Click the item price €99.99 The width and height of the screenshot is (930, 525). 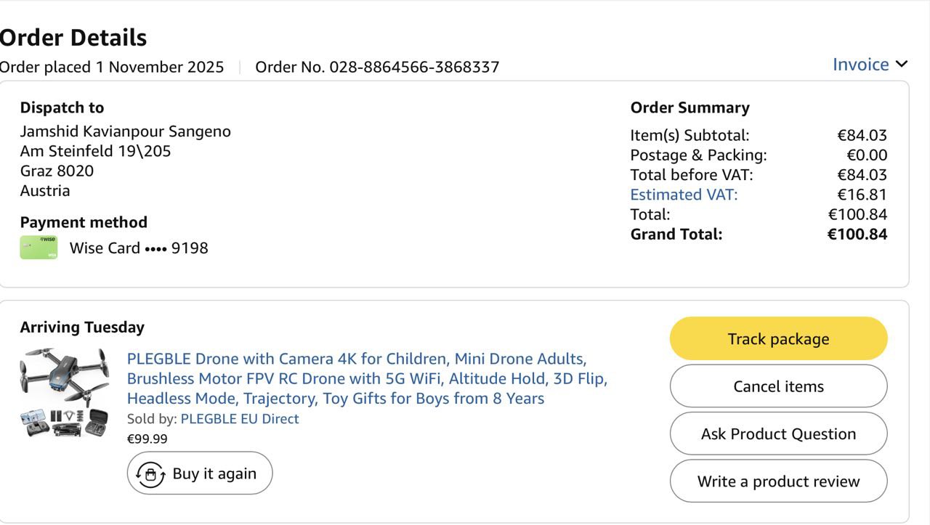coord(147,439)
